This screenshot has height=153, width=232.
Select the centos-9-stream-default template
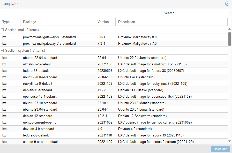coord(41,142)
